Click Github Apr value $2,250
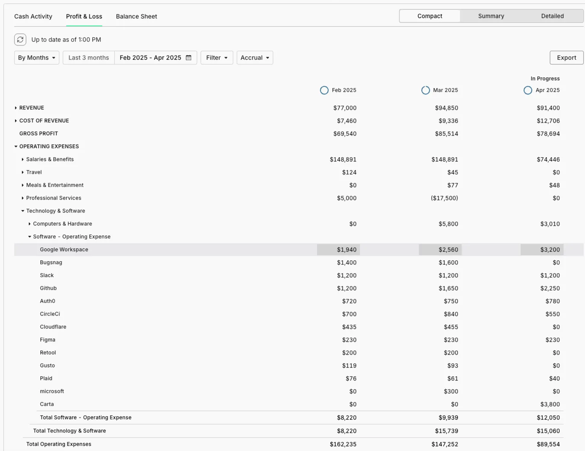The image size is (585, 451). click(550, 288)
